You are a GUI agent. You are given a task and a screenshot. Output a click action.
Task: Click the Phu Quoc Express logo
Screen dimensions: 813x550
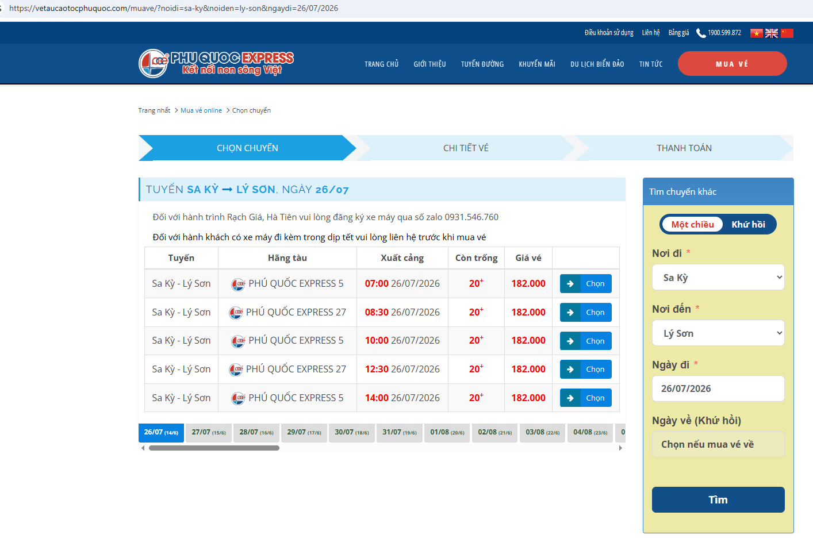coord(216,63)
